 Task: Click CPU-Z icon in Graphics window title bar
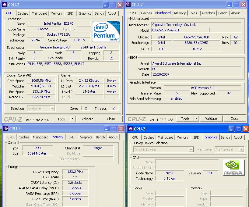coord(131,129)
